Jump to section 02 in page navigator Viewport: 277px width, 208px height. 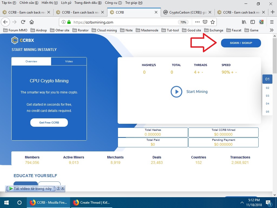(x=268, y=88)
